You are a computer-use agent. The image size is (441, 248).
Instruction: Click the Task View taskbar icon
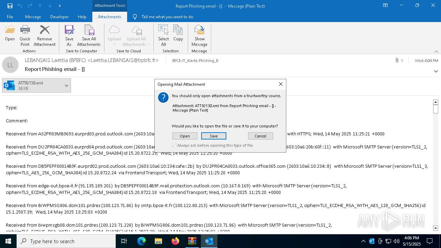pyautogui.click(x=124, y=241)
